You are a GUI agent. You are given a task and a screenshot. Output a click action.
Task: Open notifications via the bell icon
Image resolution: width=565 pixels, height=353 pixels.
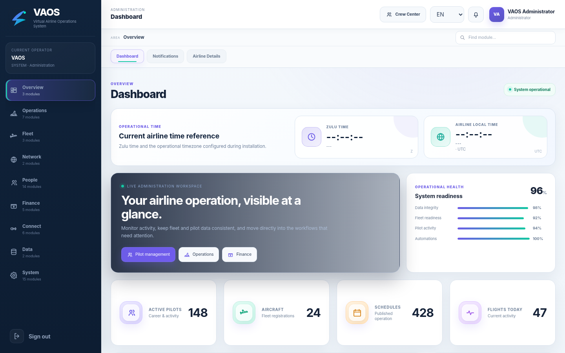pyautogui.click(x=476, y=15)
